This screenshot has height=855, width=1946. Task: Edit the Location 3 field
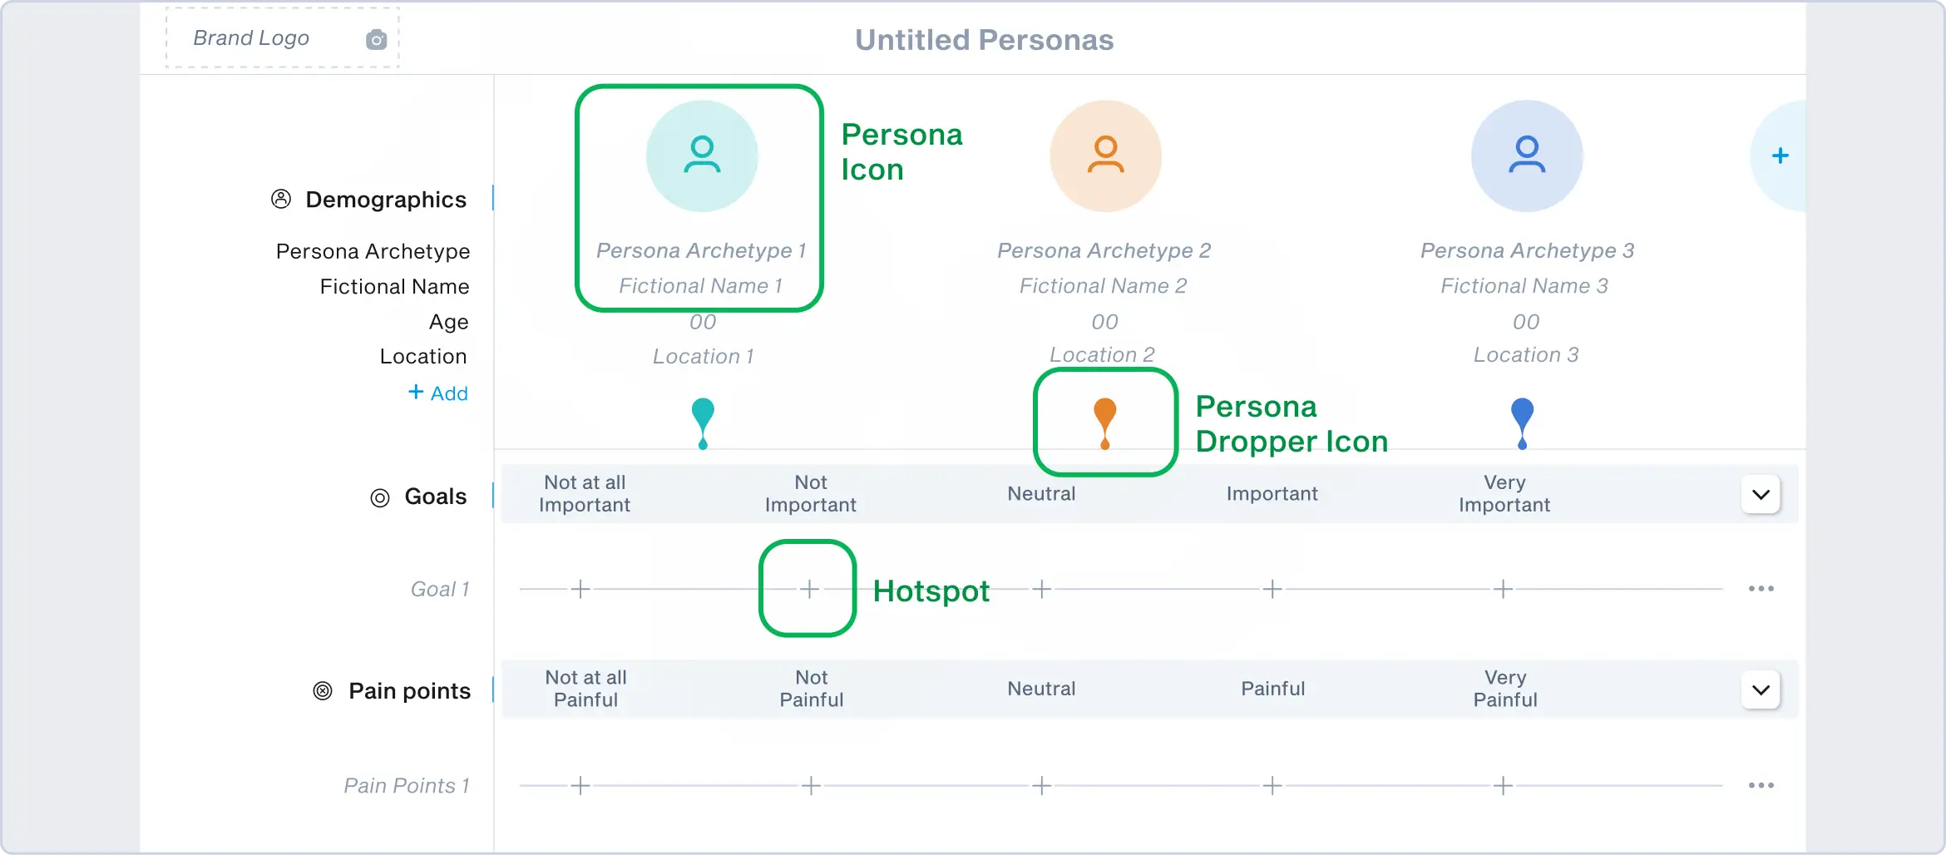[x=1526, y=355]
